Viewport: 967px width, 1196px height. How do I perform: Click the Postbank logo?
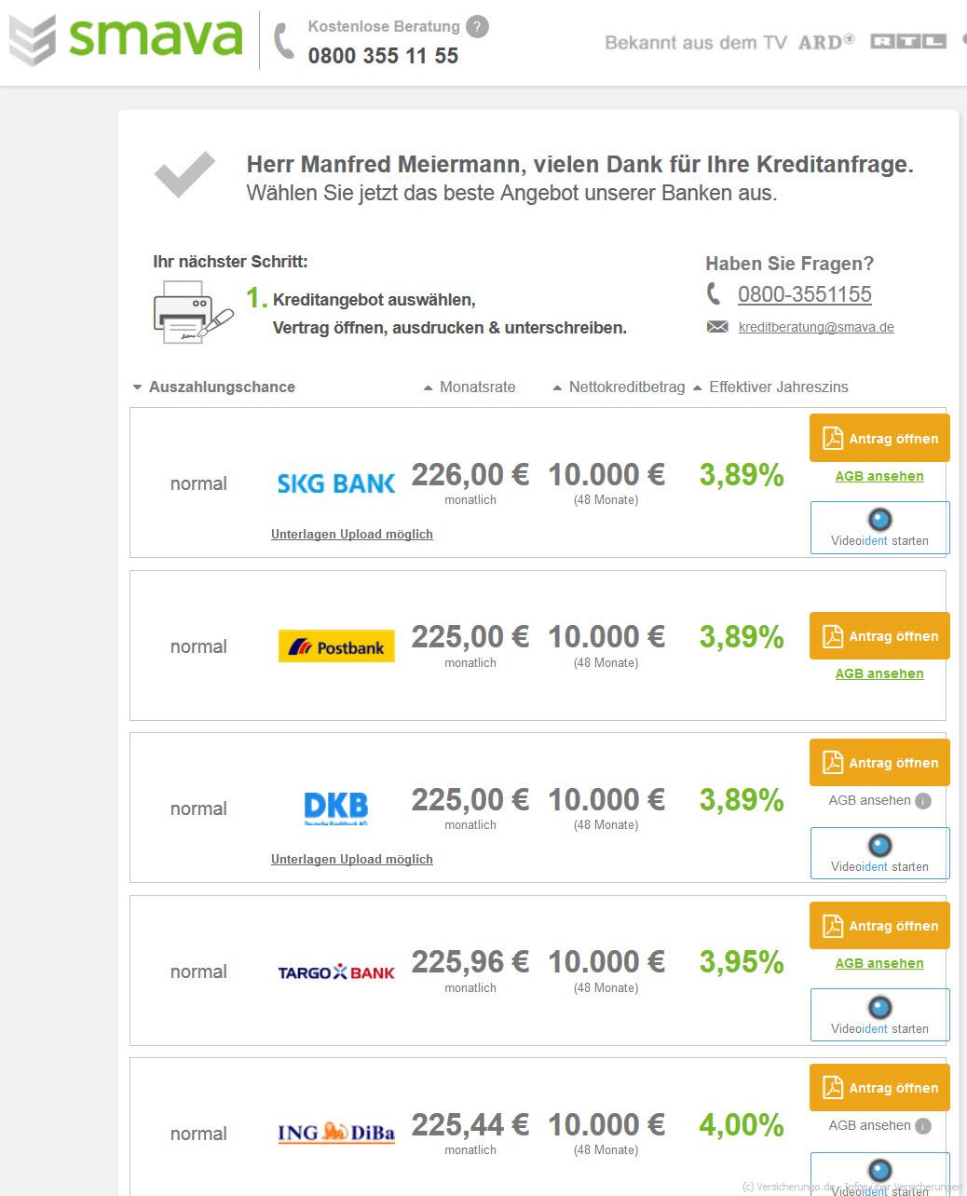point(336,646)
